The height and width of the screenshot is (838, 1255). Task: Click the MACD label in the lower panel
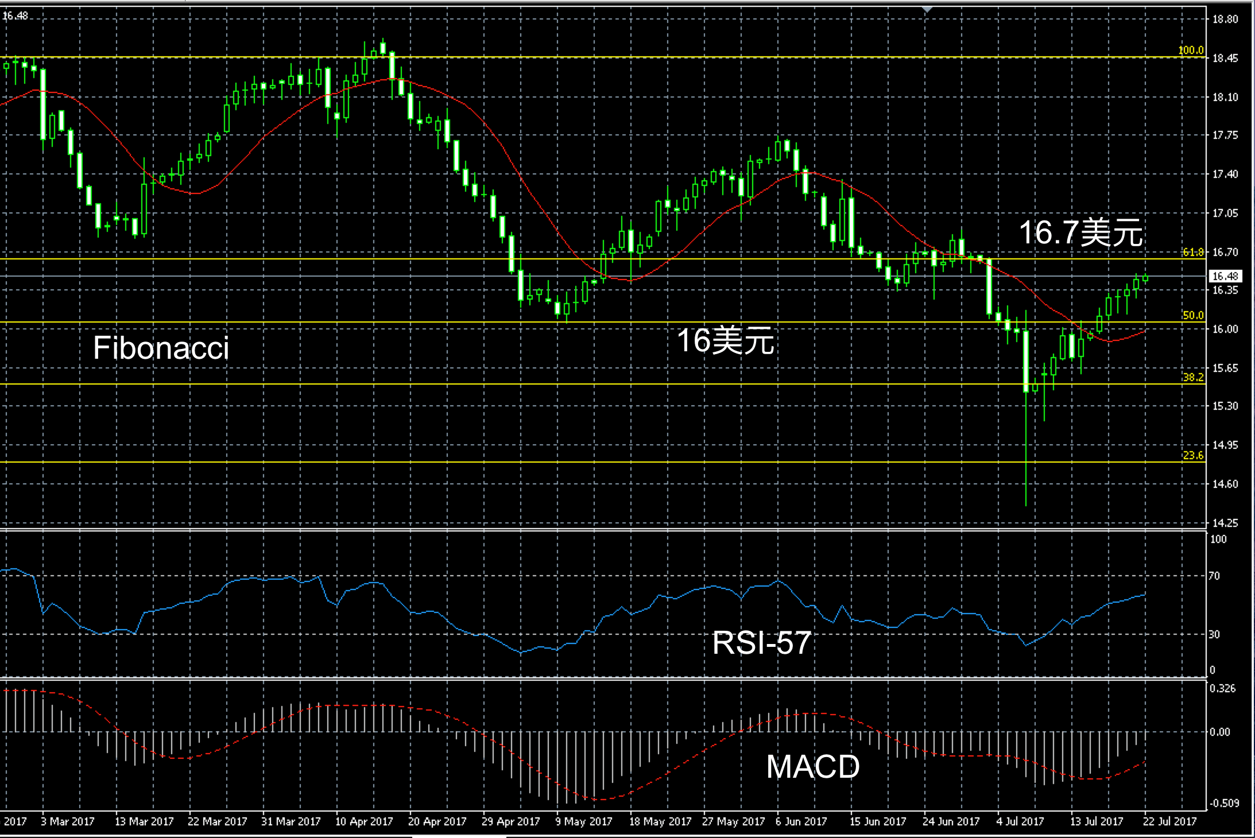pos(813,767)
